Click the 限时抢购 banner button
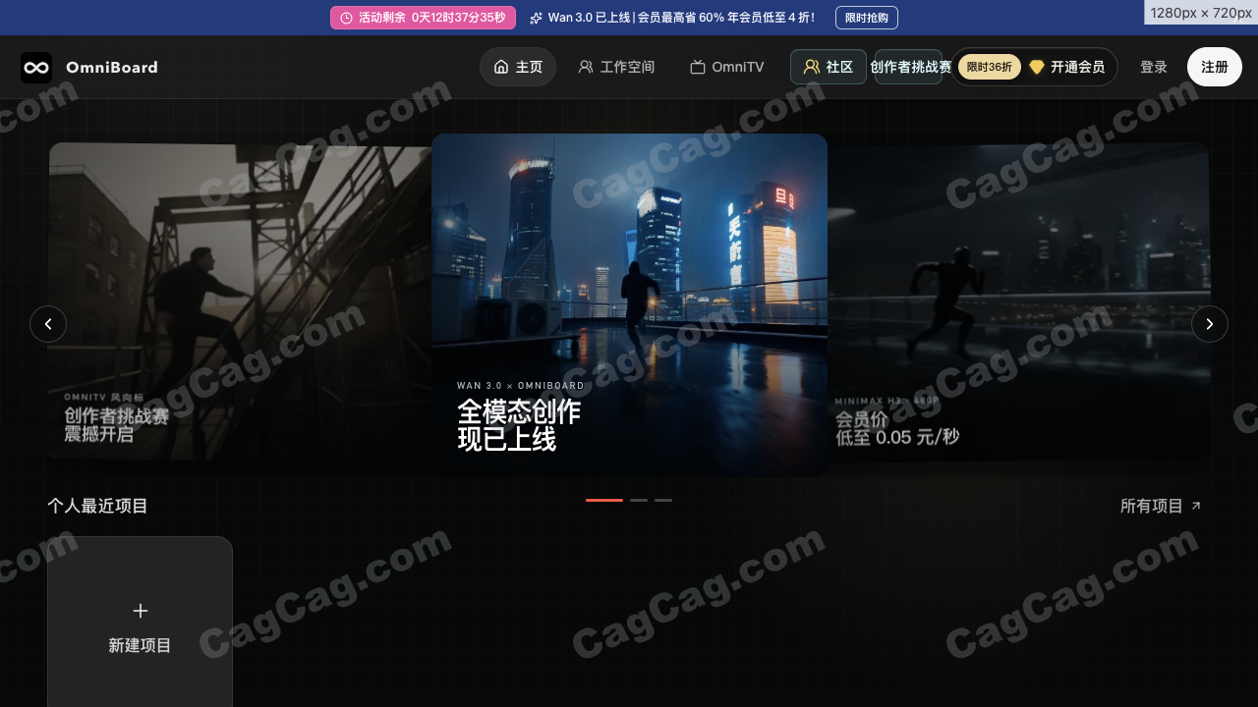Image resolution: width=1258 pixels, height=707 pixels. coord(867,18)
